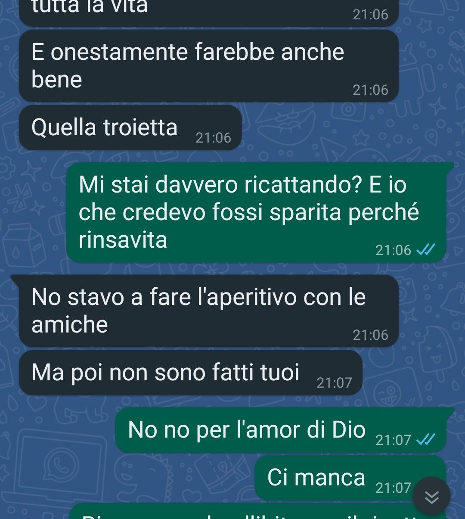The width and height of the screenshot is (465, 519).
Task: Select message 'E onestamente farebbe anche bene'
Action: point(209,66)
